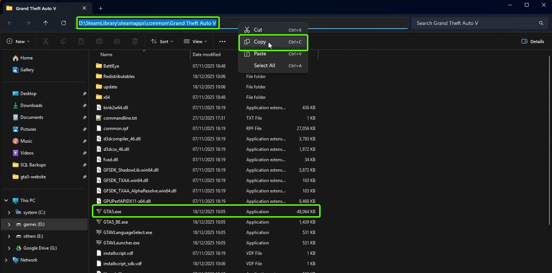This screenshot has height=273, width=552.
Task: Expand the system (C:) drive node
Action: tap(9, 212)
